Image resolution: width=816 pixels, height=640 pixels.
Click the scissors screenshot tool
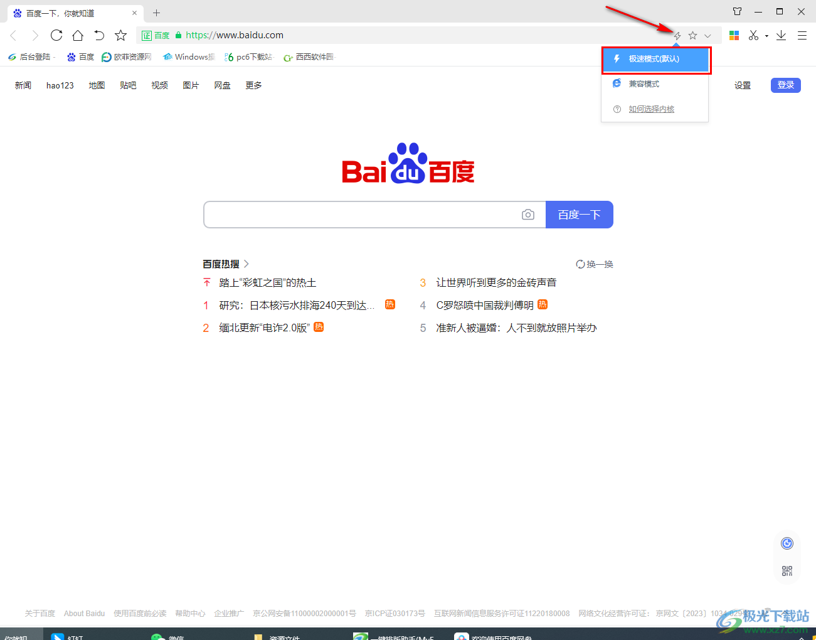[754, 36]
